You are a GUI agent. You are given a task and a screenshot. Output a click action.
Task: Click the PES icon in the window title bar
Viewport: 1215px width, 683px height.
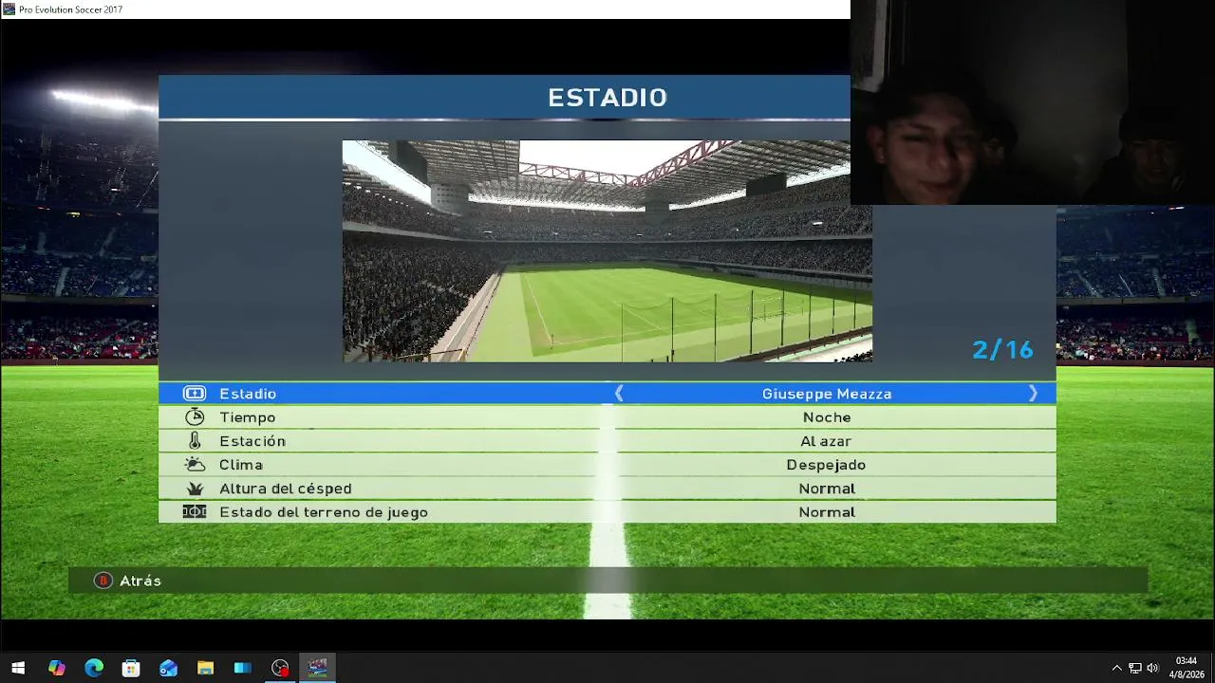tap(9, 9)
